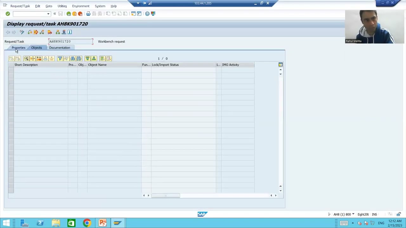The width and height of the screenshot is (406, 228).
Task: Open the Request/Task menu
Action: pos(20,6)
